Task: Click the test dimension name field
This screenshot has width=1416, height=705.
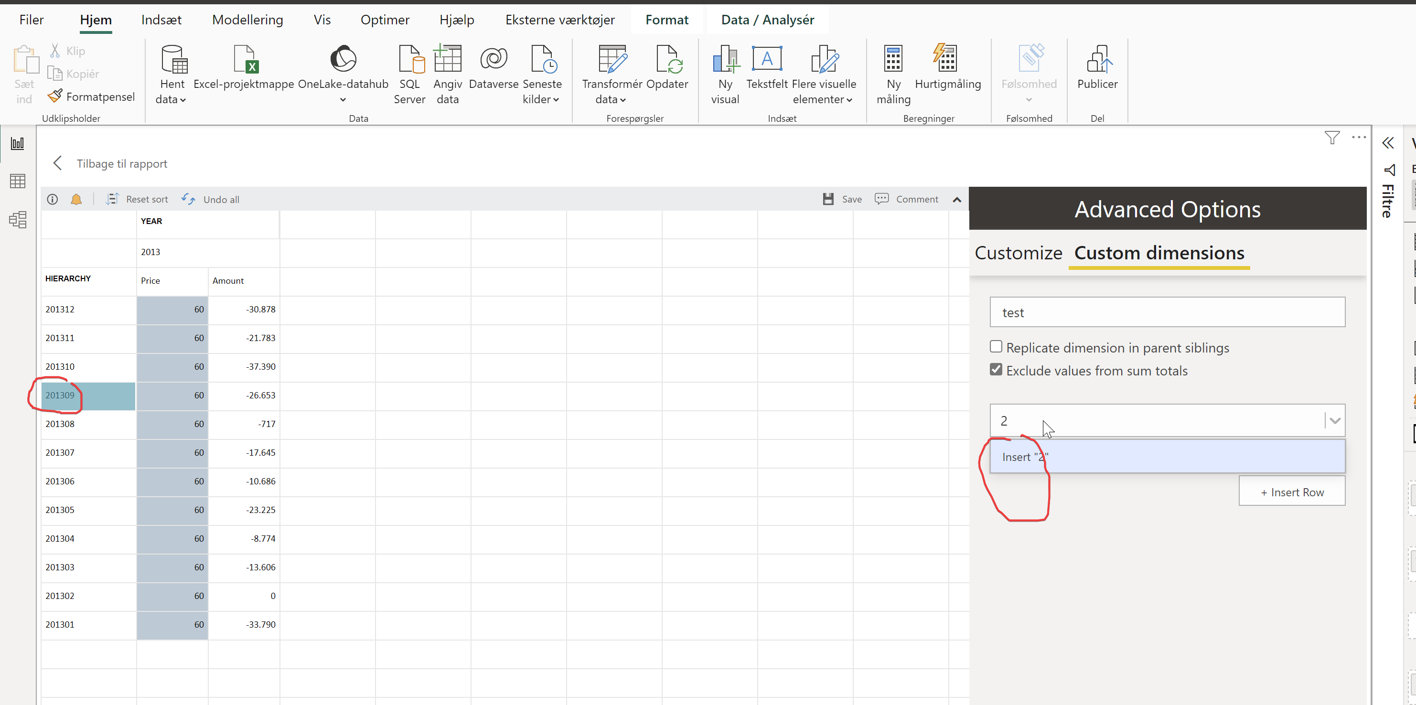Action: click(1168, 312)
